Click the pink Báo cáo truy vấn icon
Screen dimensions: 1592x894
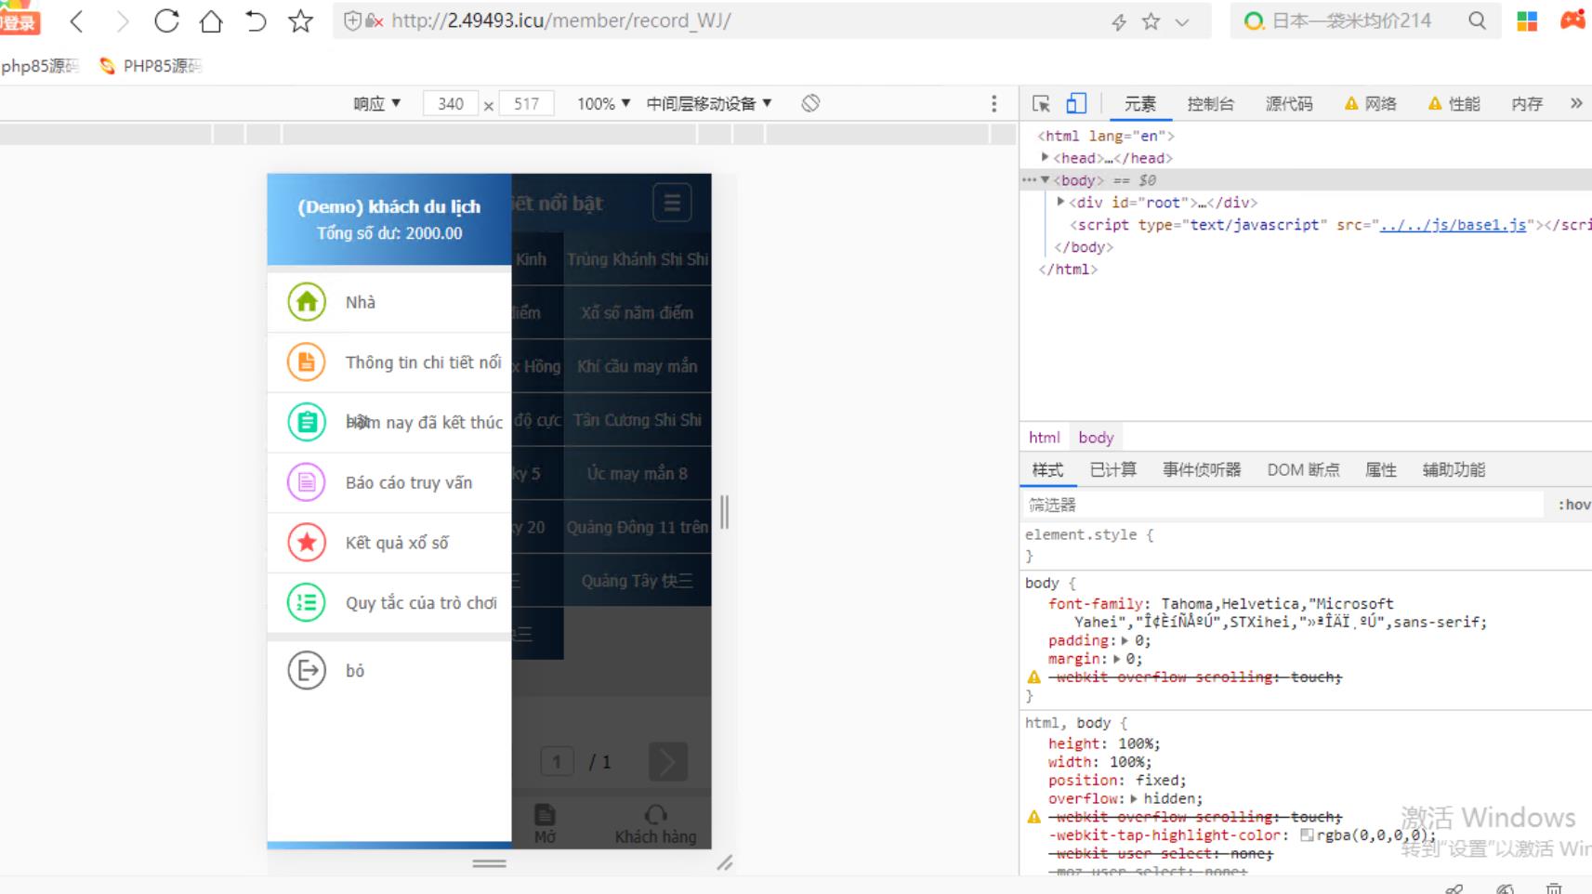(x=307, y=482)
